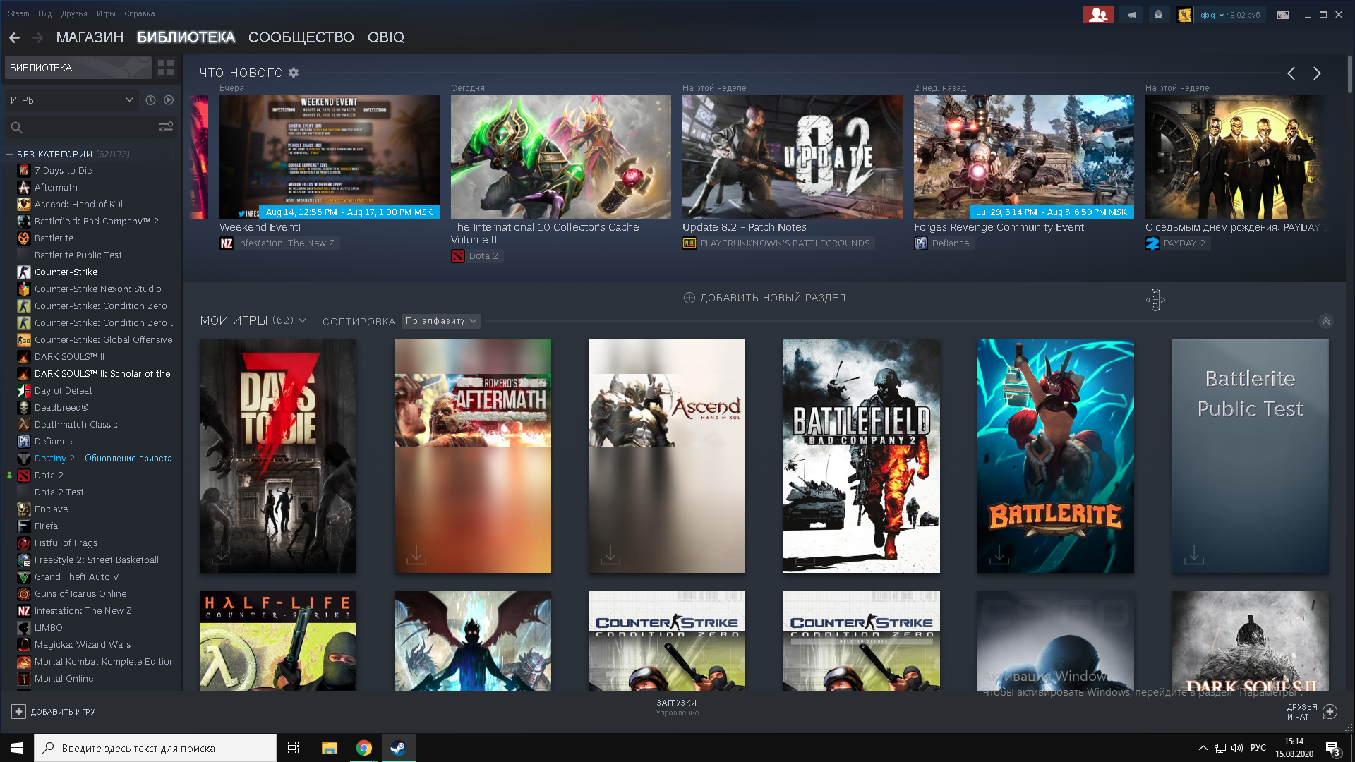The image size is (1355, 762).
Task: Open sorting dropdown По алфавиту
Action: 441,321
